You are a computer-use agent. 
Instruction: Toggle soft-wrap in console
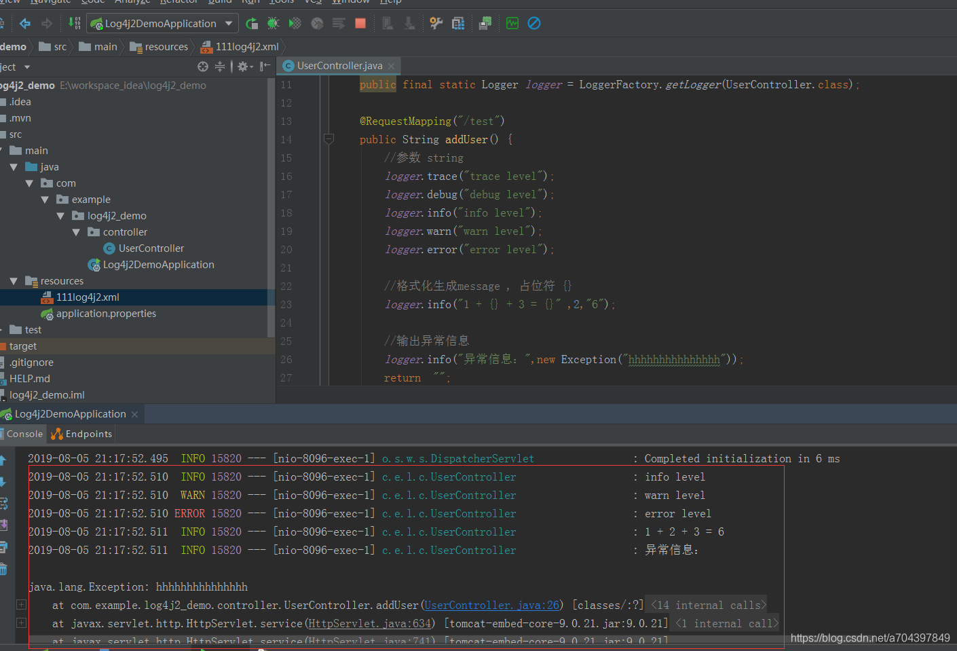click(3, 504)
